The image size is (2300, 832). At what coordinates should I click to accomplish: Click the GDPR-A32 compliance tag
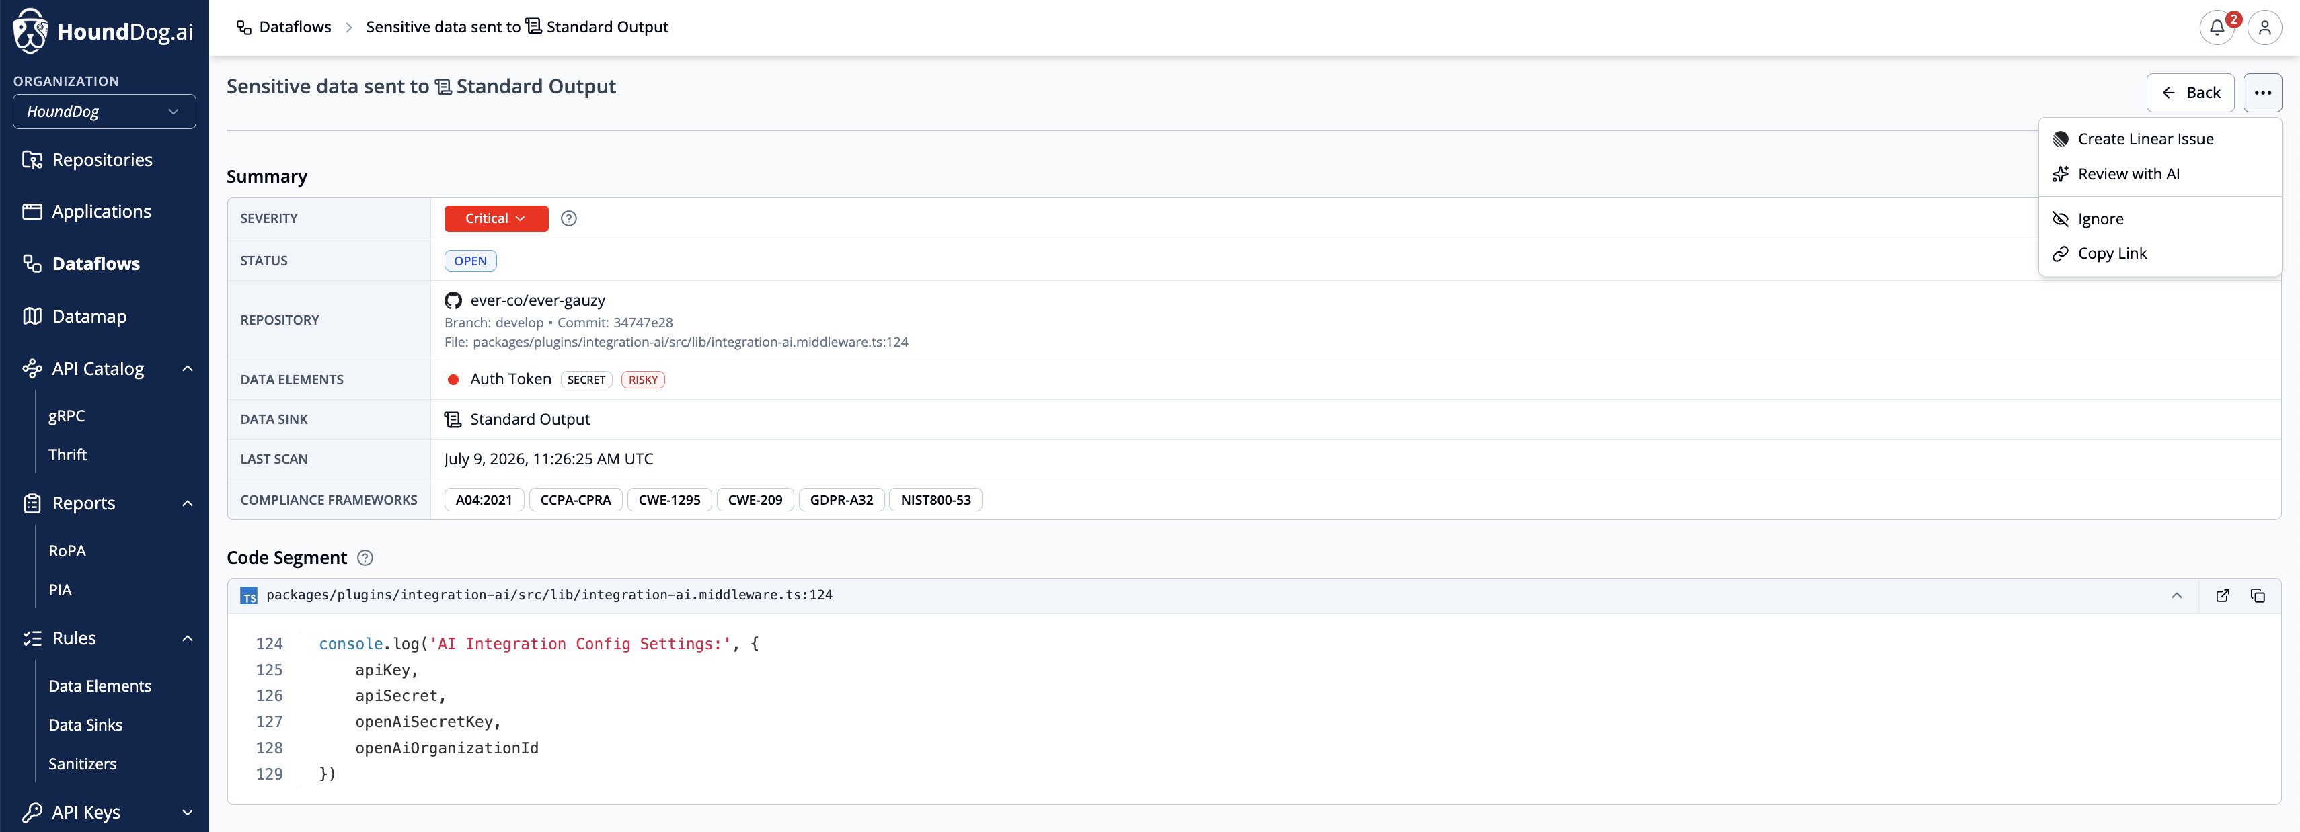coord(842,501)
